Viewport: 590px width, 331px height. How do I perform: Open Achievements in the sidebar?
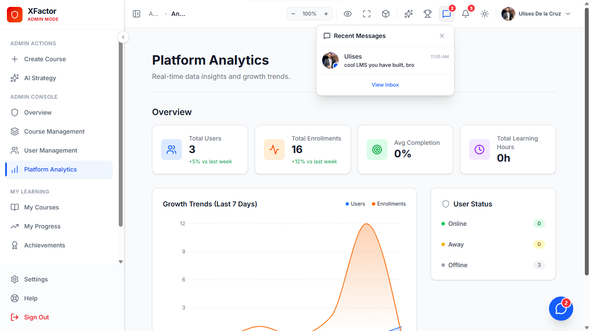click(x=59, y=245)
